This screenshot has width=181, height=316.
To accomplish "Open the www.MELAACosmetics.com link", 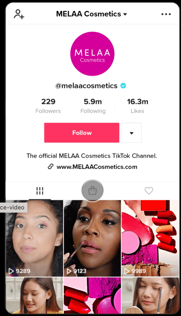I will 97,167.
